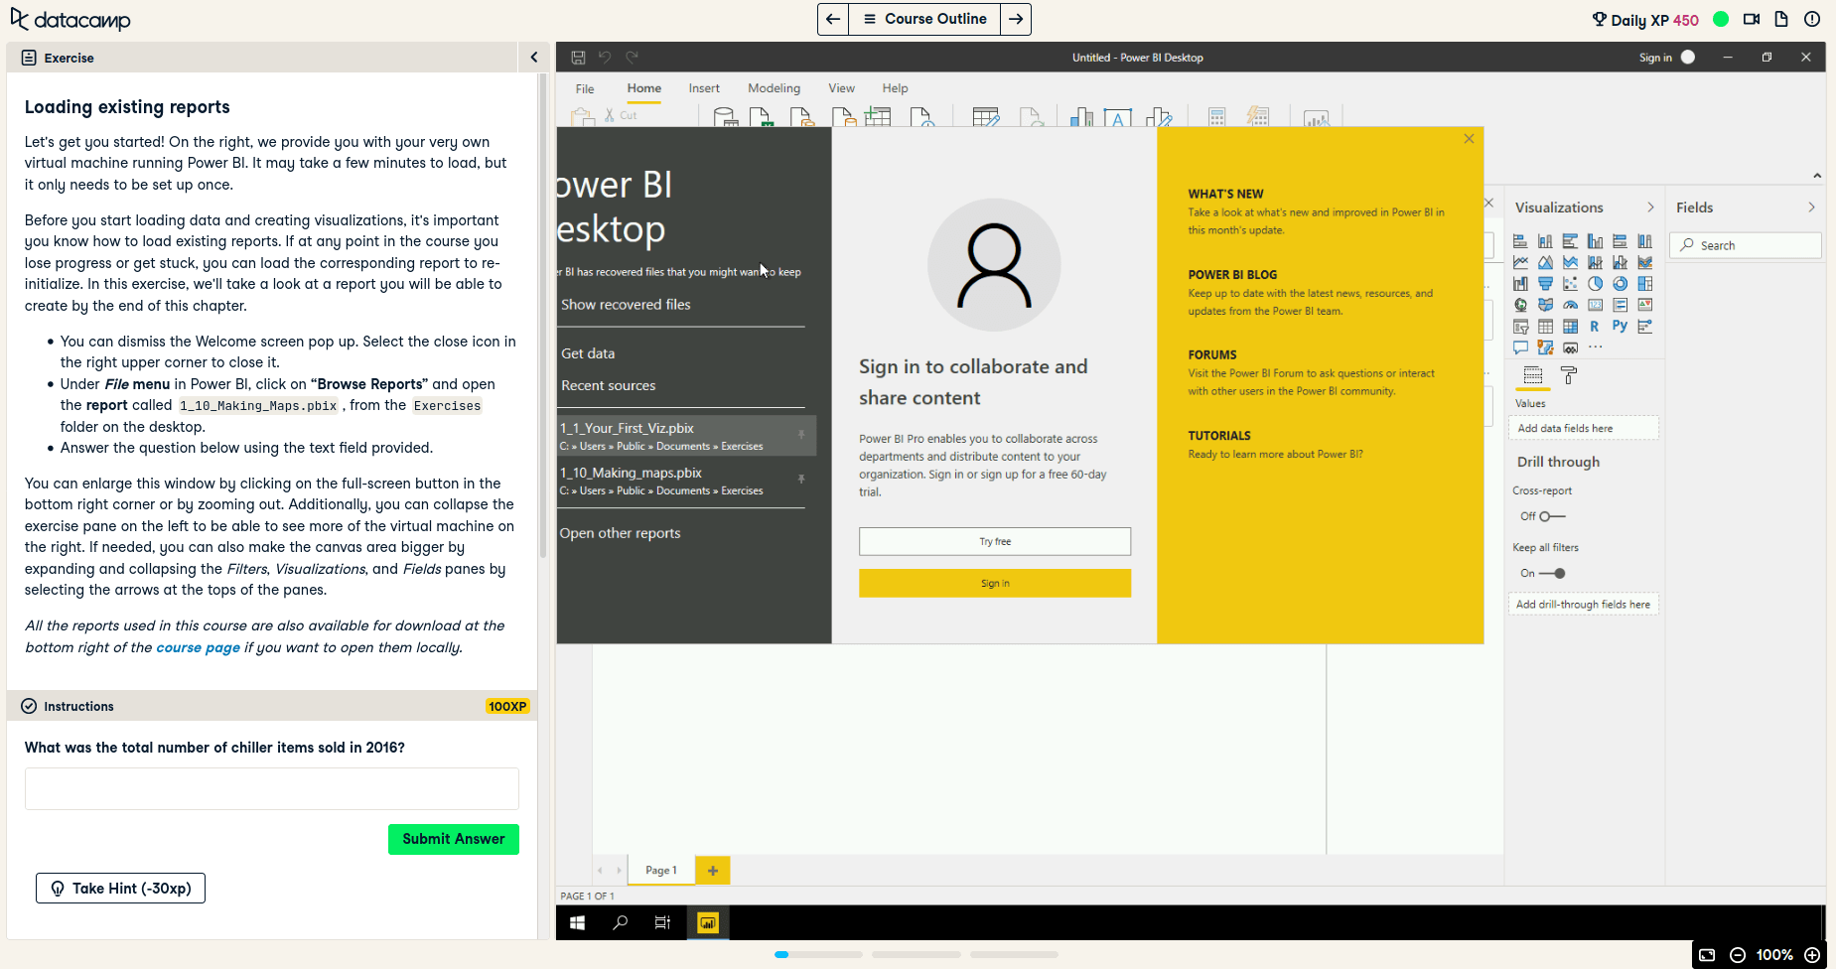Add a new report page
This screenshot has height=969, width=1836.
point(713,871)
